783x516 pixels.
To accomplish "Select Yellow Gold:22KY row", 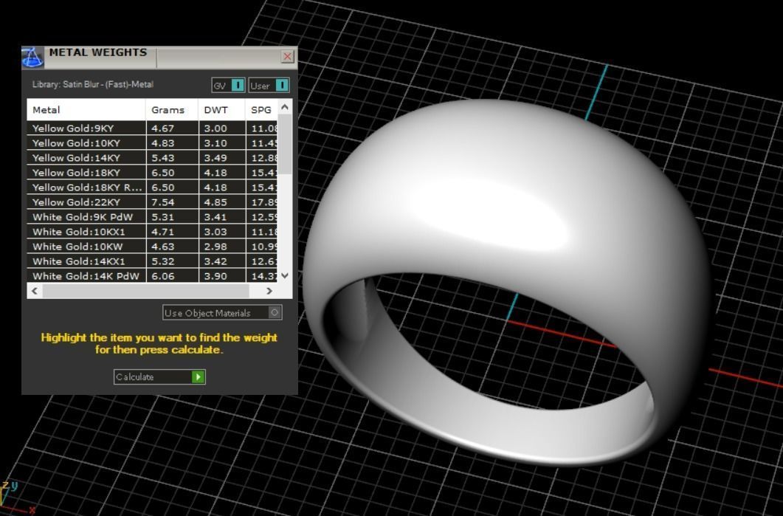I will [152, 202].
